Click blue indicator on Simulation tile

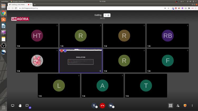[65, 51]
